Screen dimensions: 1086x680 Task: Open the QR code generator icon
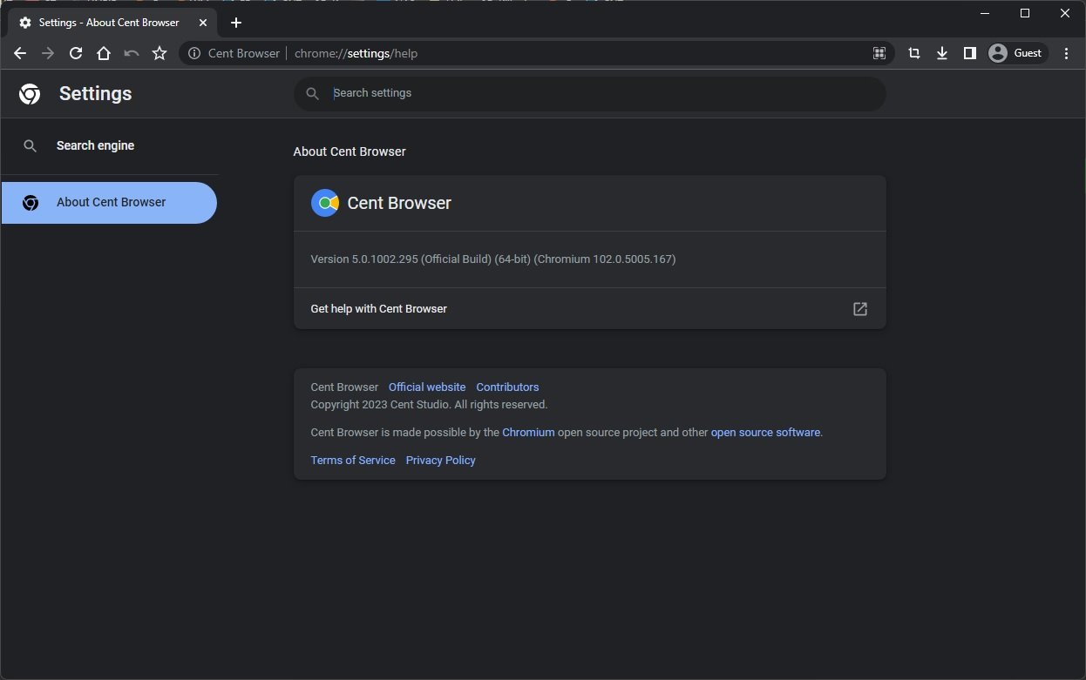(879, 53)
